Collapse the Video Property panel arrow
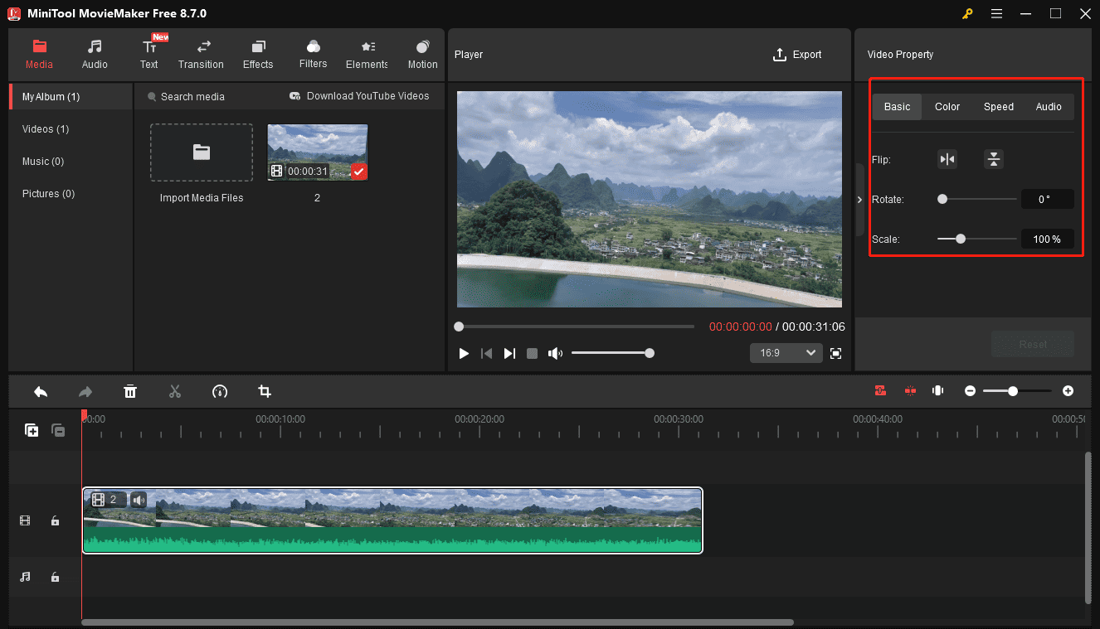The image size is (1100, 629). 859,200
